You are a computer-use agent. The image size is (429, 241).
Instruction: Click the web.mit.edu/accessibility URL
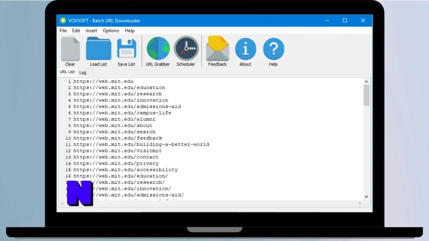point(126,169)
